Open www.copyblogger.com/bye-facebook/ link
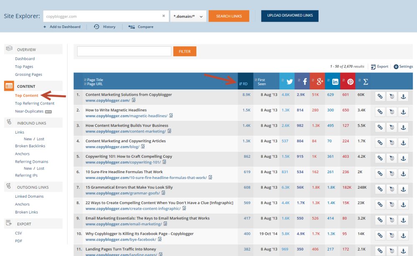 (121, 239)
